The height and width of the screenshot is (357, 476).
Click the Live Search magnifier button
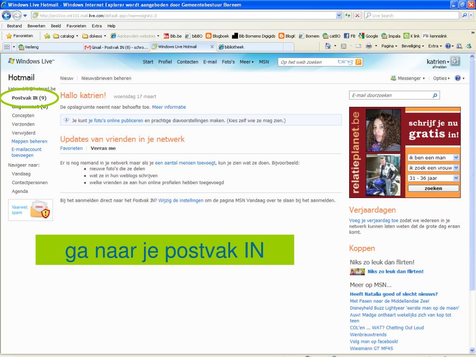click(x=464, y=15)
